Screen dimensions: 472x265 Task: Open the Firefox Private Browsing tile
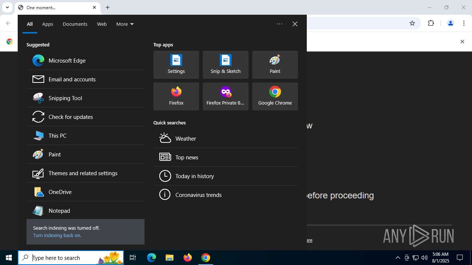pyautogui.click(x=226, y=96)
